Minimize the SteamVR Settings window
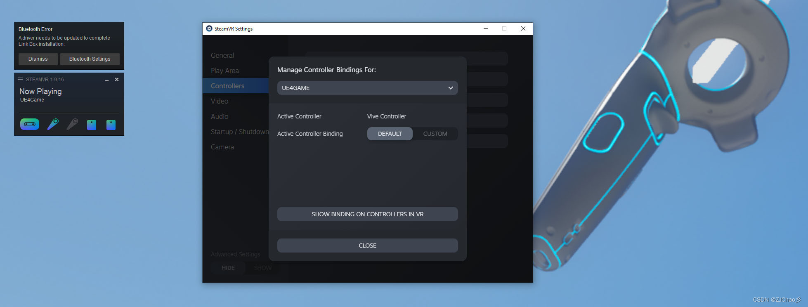The width and height of the screenshot is (808, 307). [486, 28]
